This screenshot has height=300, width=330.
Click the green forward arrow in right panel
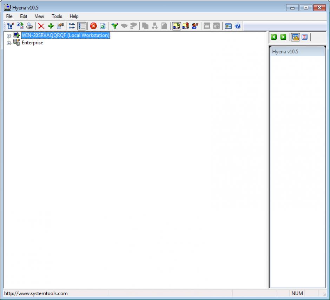pyautogui.click(x=283, y=37)
